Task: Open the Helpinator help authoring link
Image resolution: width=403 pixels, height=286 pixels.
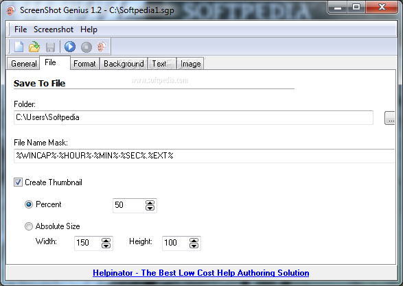Action: 200,273
